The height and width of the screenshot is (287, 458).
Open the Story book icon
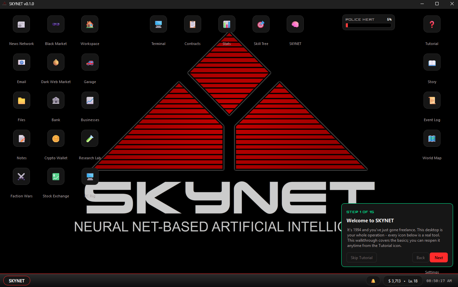point(432,62)
